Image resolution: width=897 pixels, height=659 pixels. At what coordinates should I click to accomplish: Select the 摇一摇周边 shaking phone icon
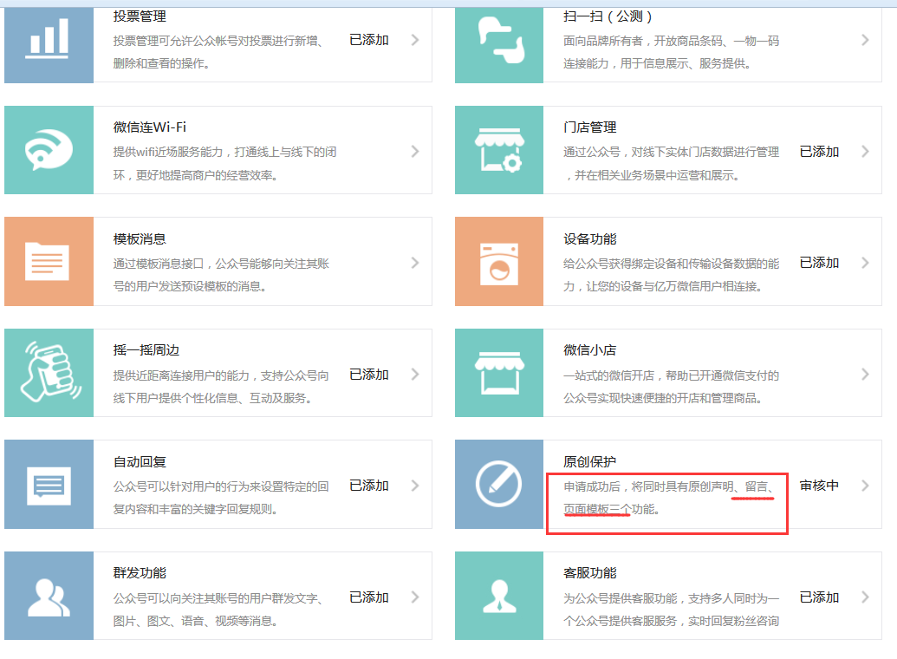tap(49, 374)
